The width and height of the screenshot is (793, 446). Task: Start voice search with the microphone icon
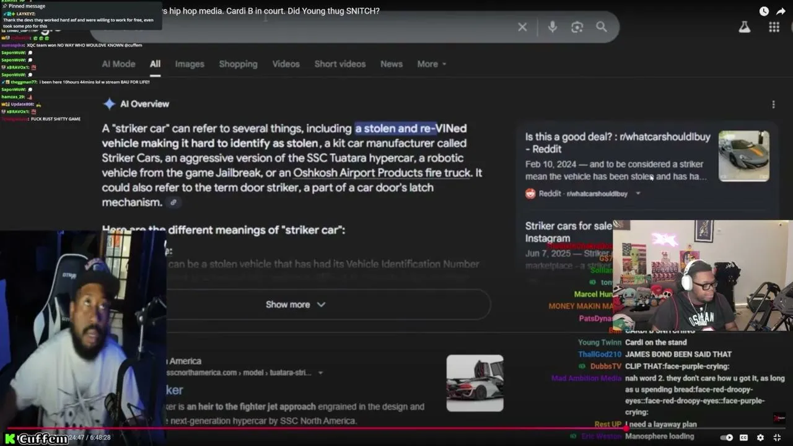coord(552,27)
